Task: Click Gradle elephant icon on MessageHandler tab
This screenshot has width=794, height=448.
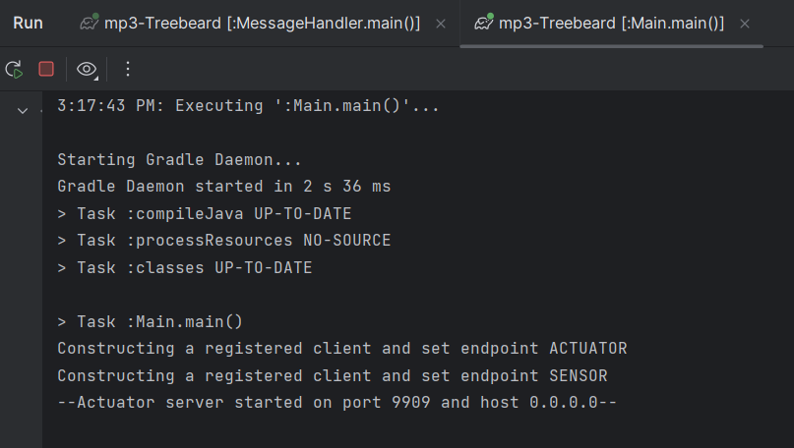Action: 90,23
